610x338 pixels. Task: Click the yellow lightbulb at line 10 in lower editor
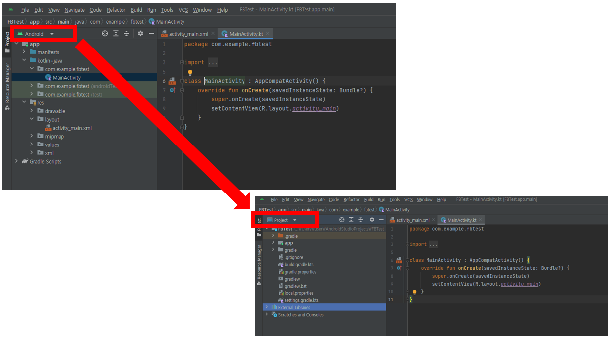pyautogui.click(x=415, y=292)
